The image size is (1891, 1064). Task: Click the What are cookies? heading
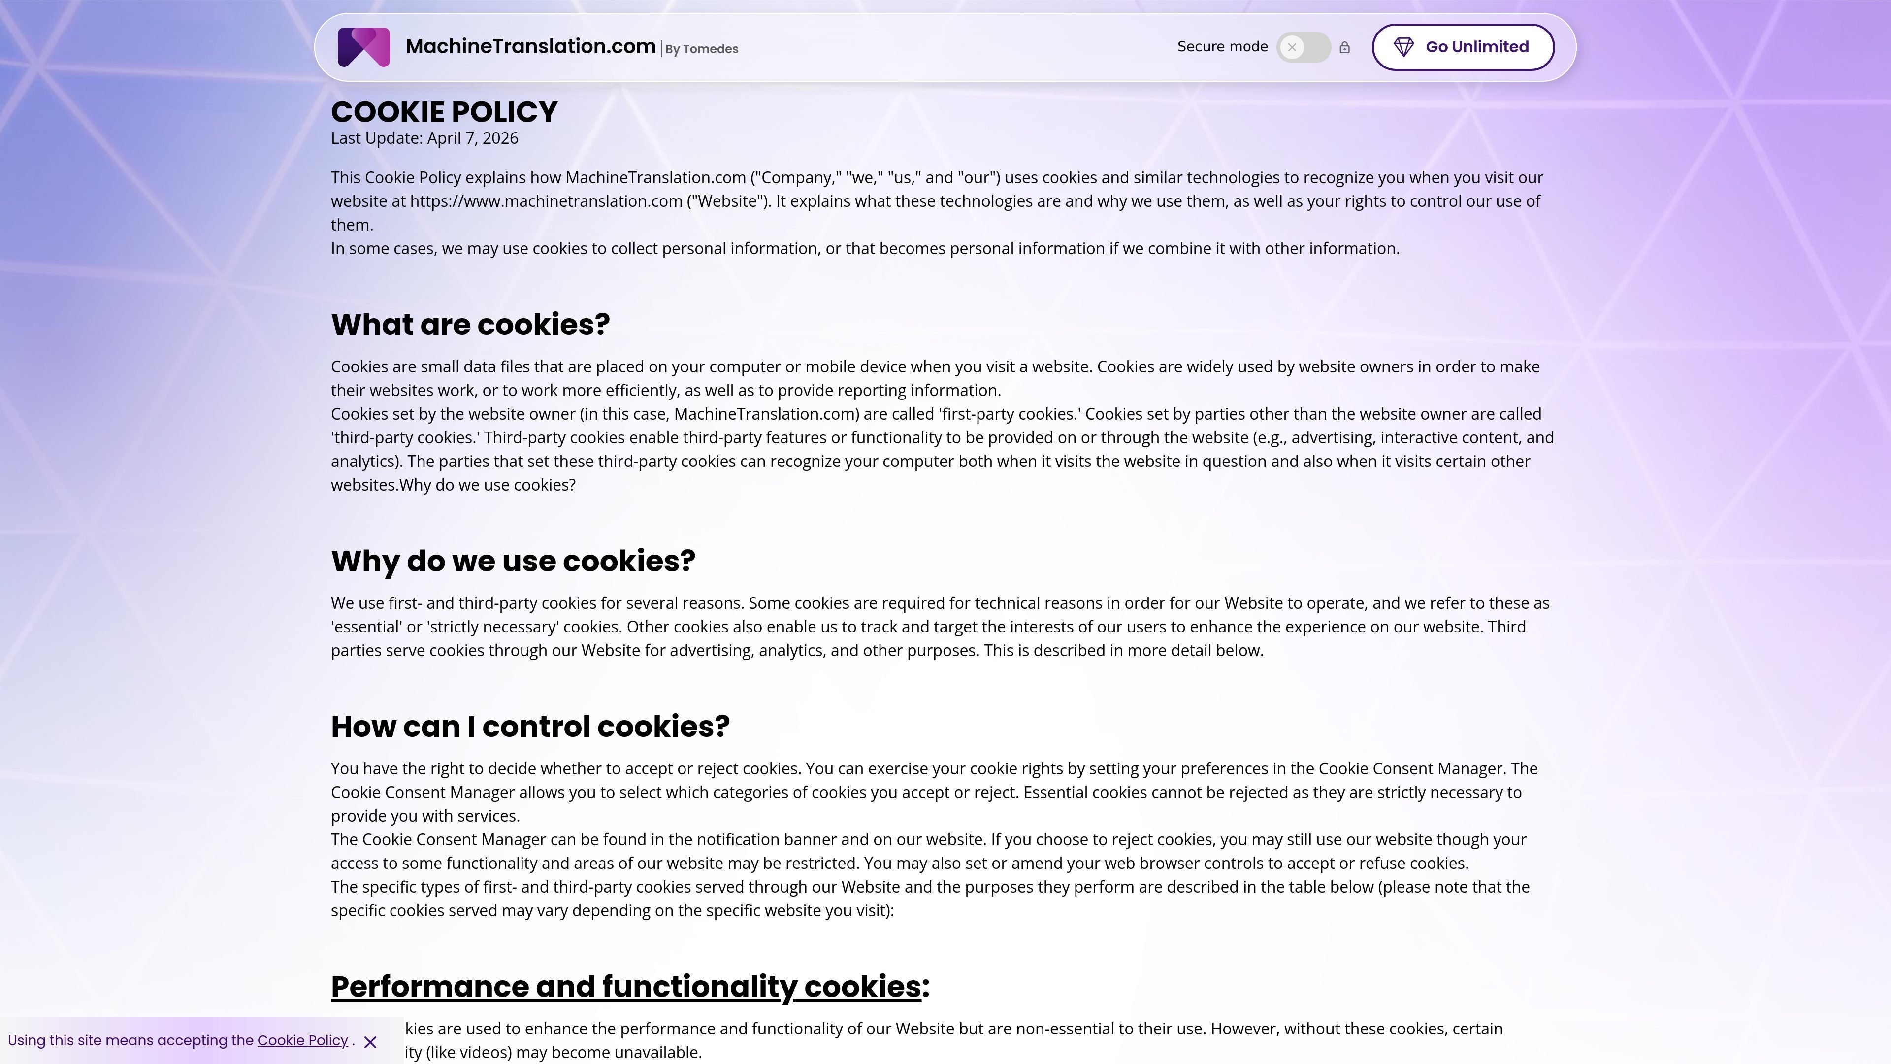pos(470,325)
